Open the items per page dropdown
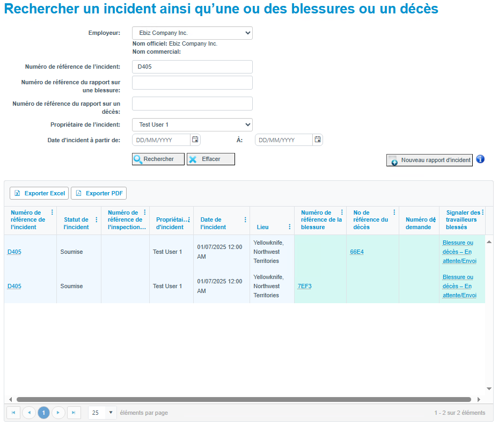The width and height of the screenshot is (498, 425). click(111, 413)
